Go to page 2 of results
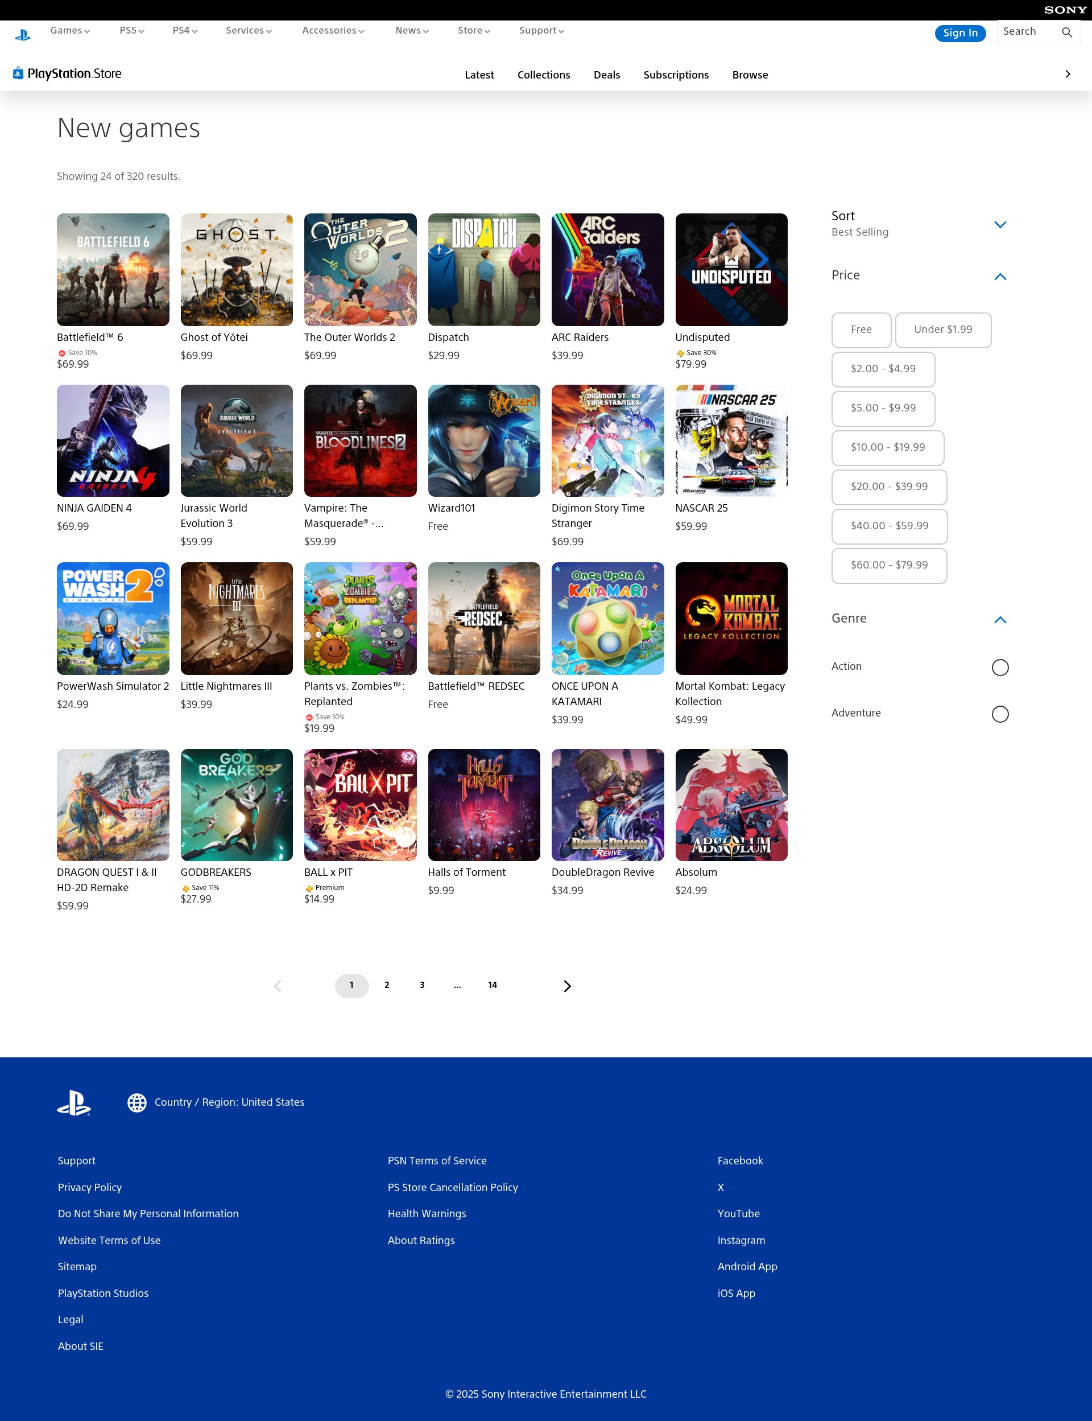The image size is (1092, 1421). pos(387,985)
